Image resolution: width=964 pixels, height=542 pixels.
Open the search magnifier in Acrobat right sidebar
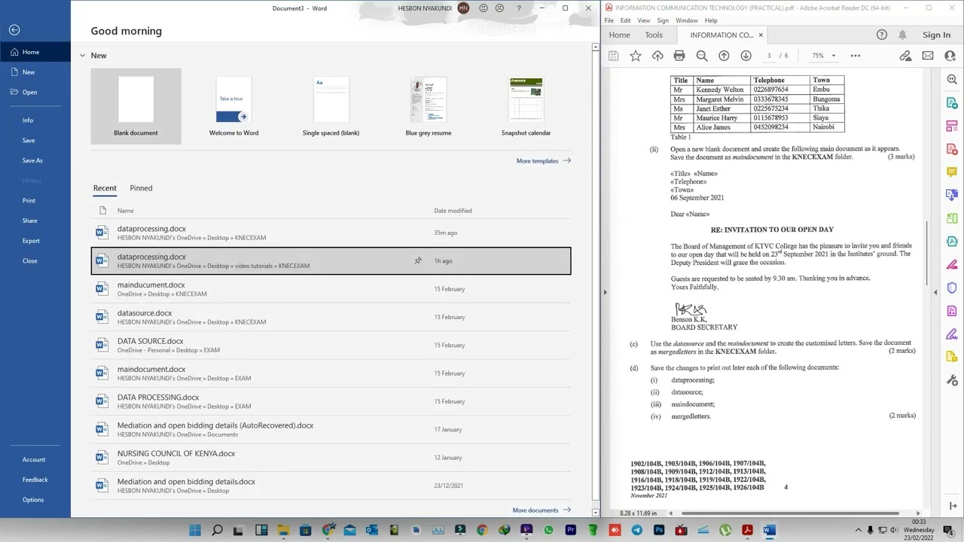tap(952, 79)
